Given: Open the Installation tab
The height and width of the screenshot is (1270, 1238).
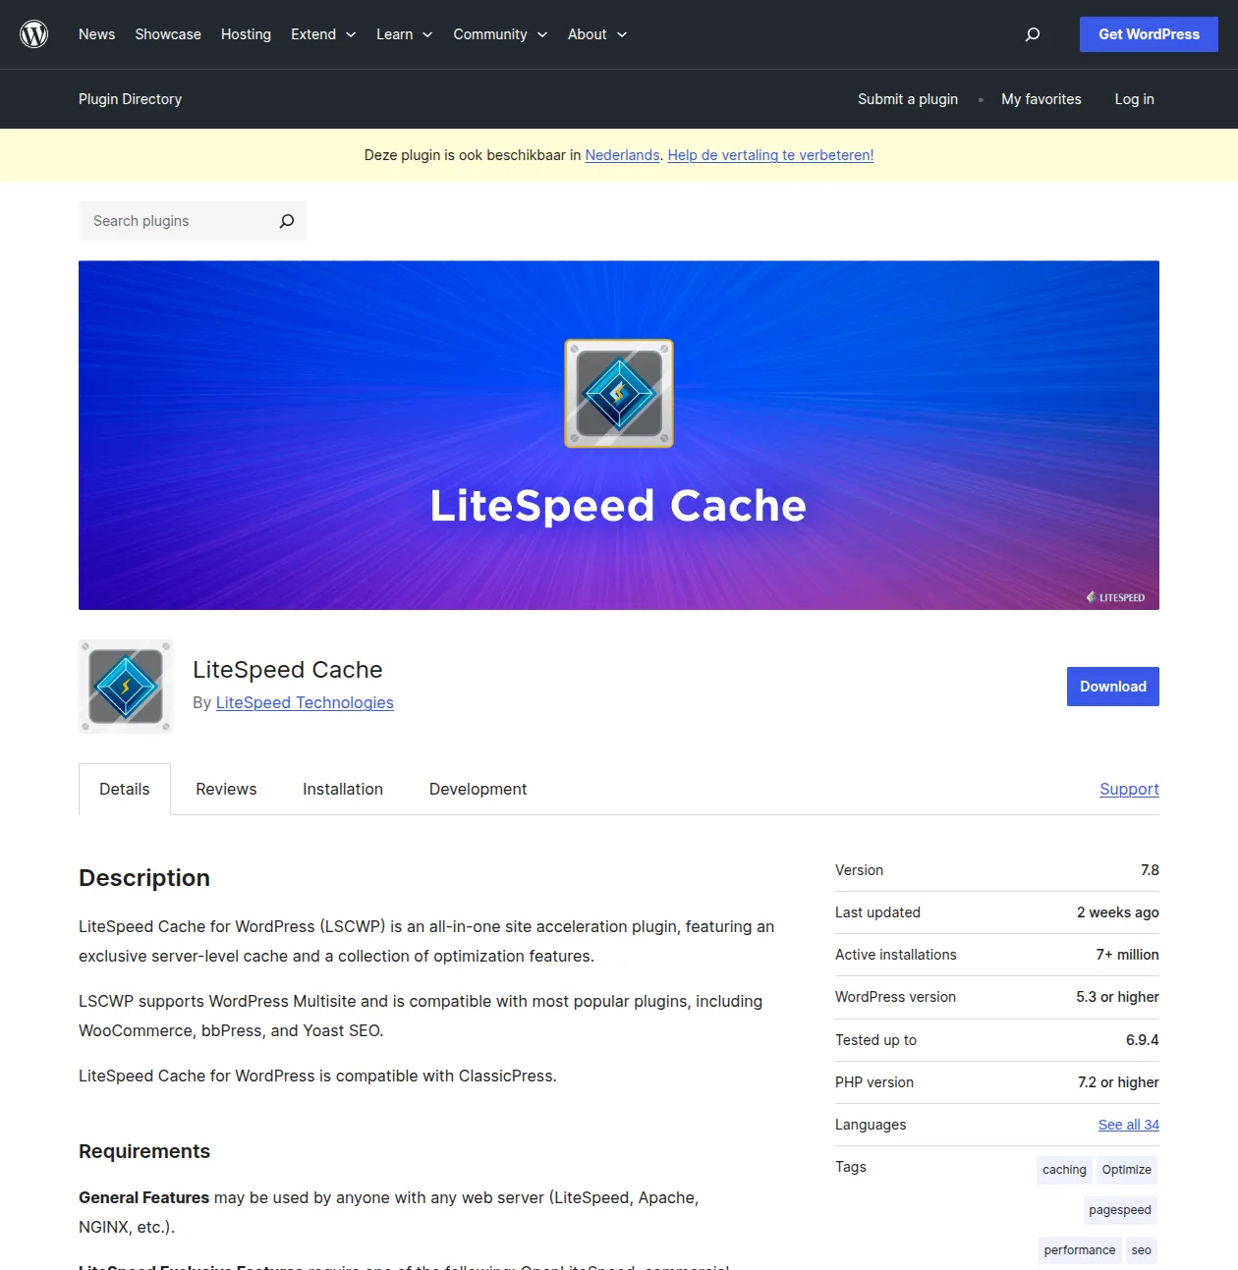Looking at the screenshot, I should [x=343, y=789].
